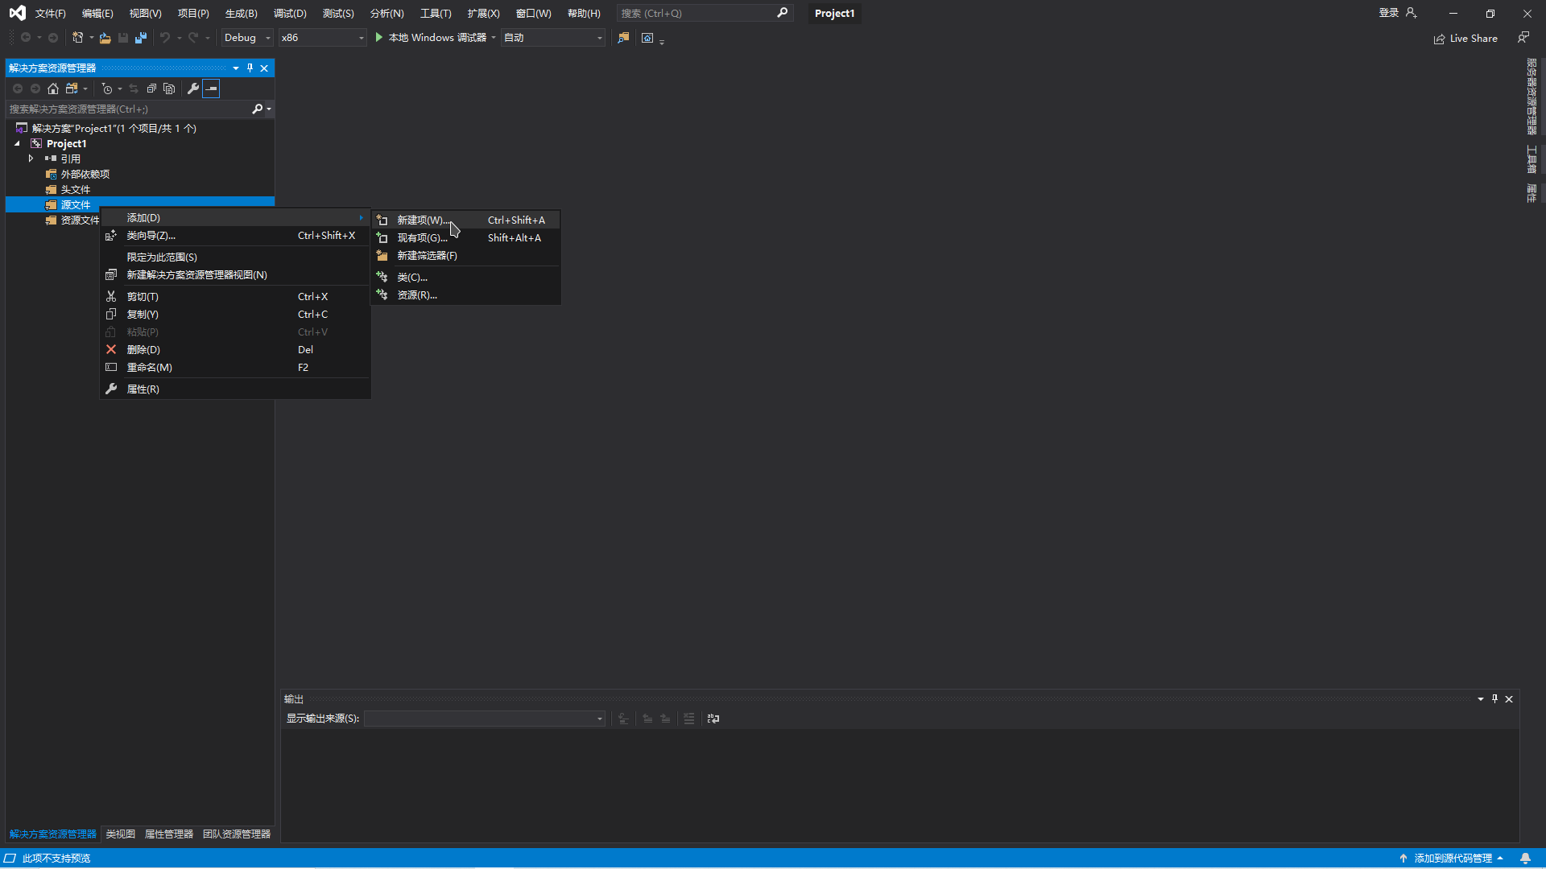Click the Pending Changes Filter clock icon

click(x=107, y=89)
